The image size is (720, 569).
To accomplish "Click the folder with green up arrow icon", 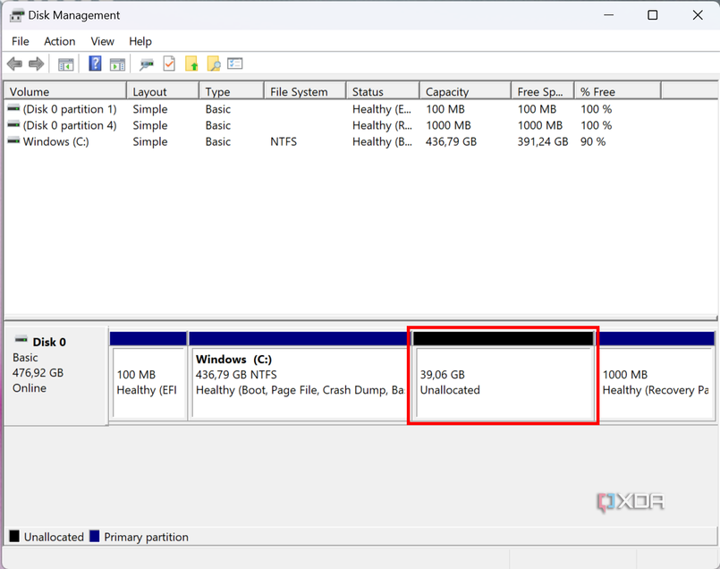I will pos(191,64).
